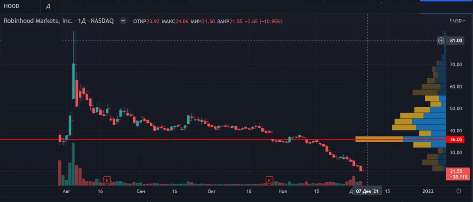Click the first E earnings marker in August
This screenshot has width=473, height=202.
[106, 180]
